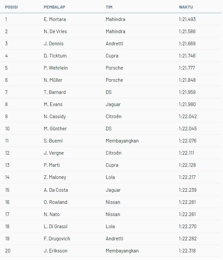Select lap time 1:22.042 of N. Cassidy

188,117
